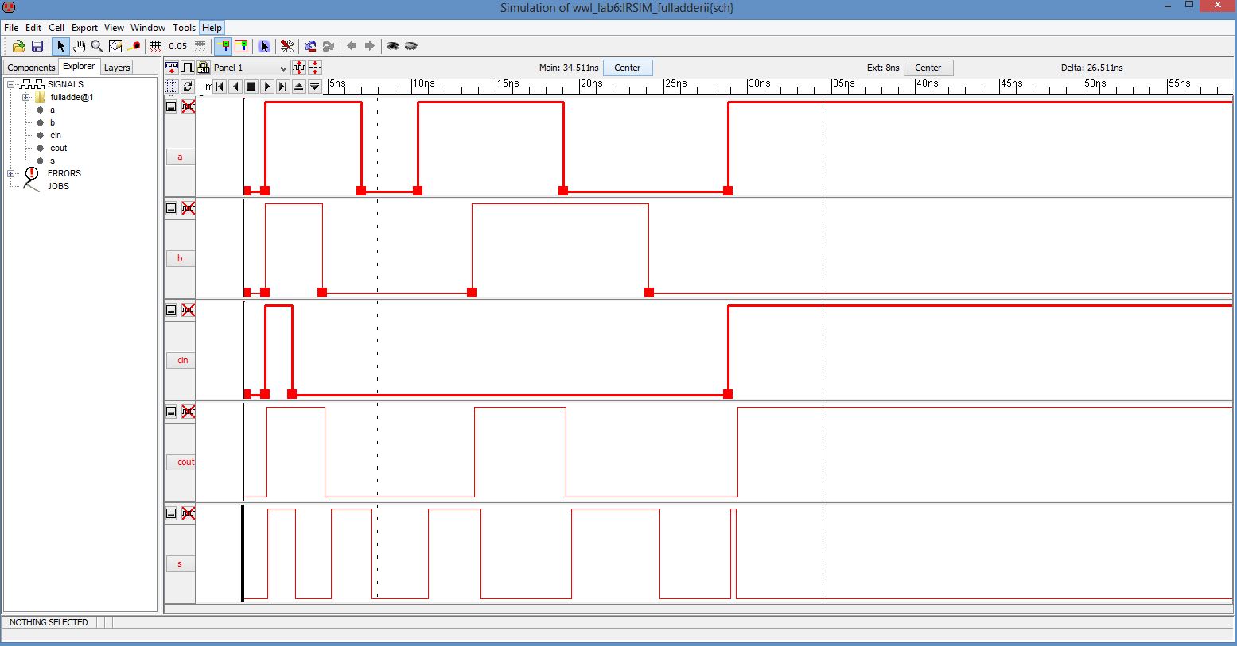Open the Tools menu

pos(184,27)
